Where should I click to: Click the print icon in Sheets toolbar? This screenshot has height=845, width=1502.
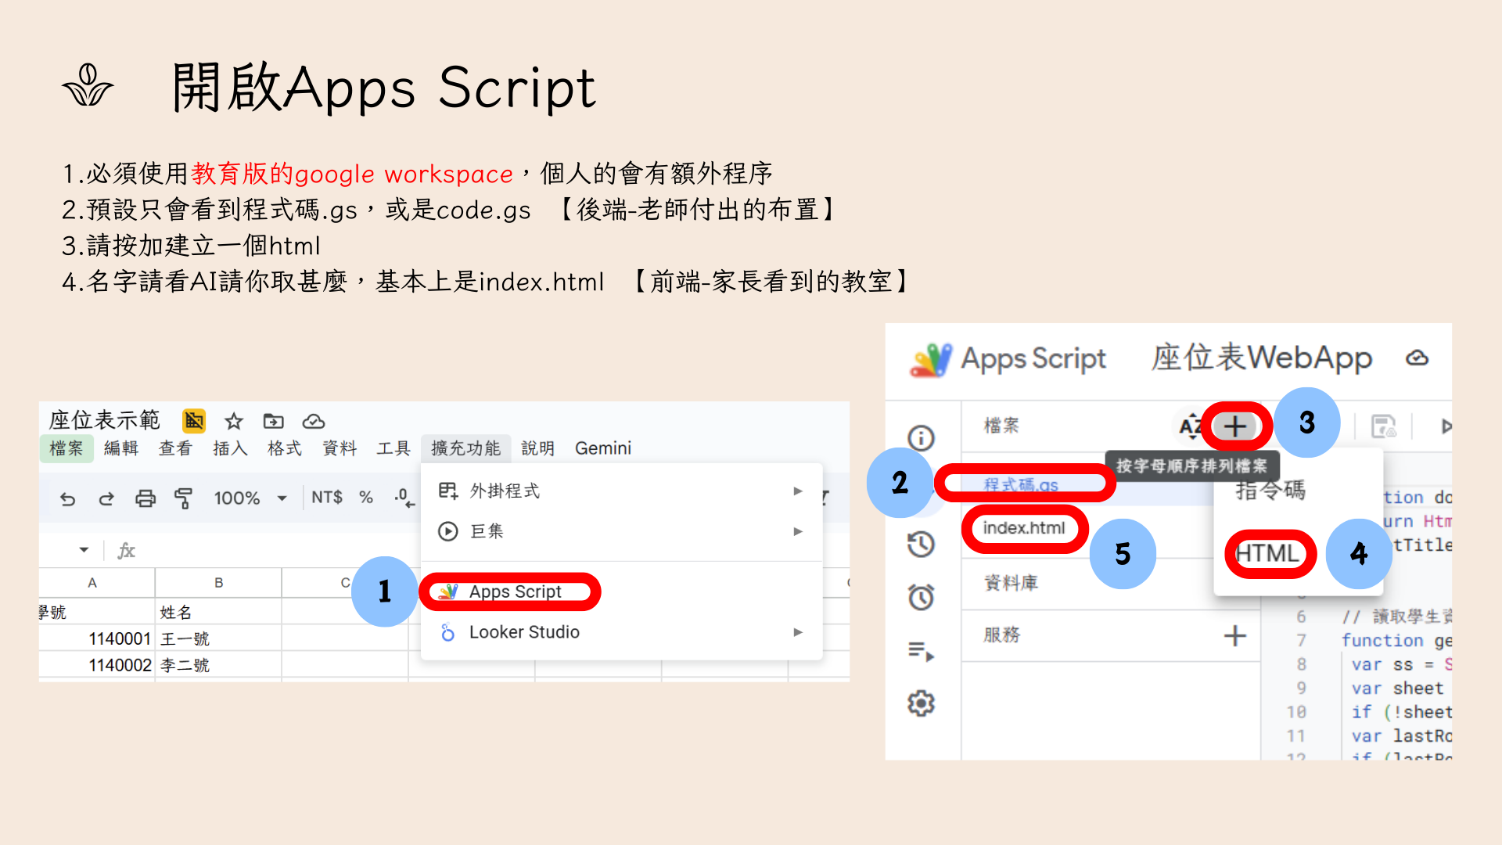146,498
